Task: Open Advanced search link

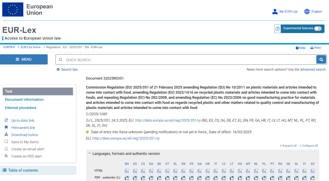Action: (313, 70)
